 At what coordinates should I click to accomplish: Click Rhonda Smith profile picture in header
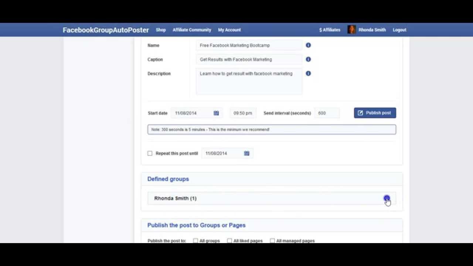(x=351, y=30)
